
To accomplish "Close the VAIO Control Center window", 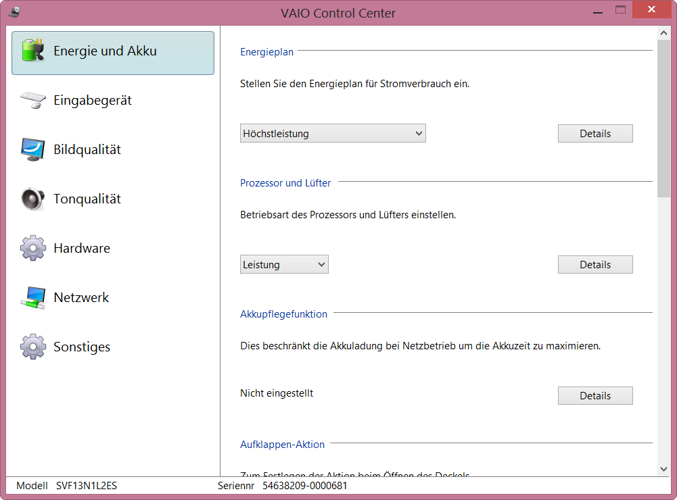I will tap(651, 9).
